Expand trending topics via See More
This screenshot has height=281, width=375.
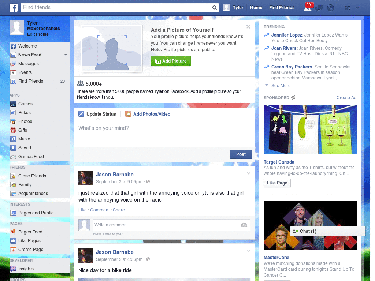281,86
